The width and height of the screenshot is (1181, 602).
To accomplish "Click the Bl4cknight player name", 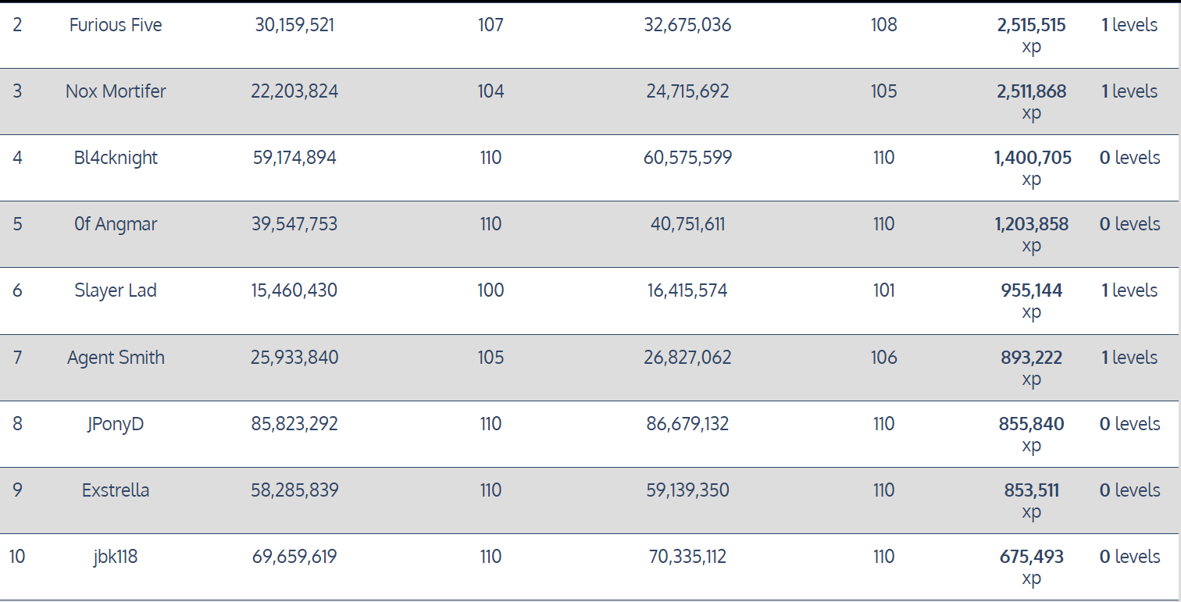I will pos(116,158).
